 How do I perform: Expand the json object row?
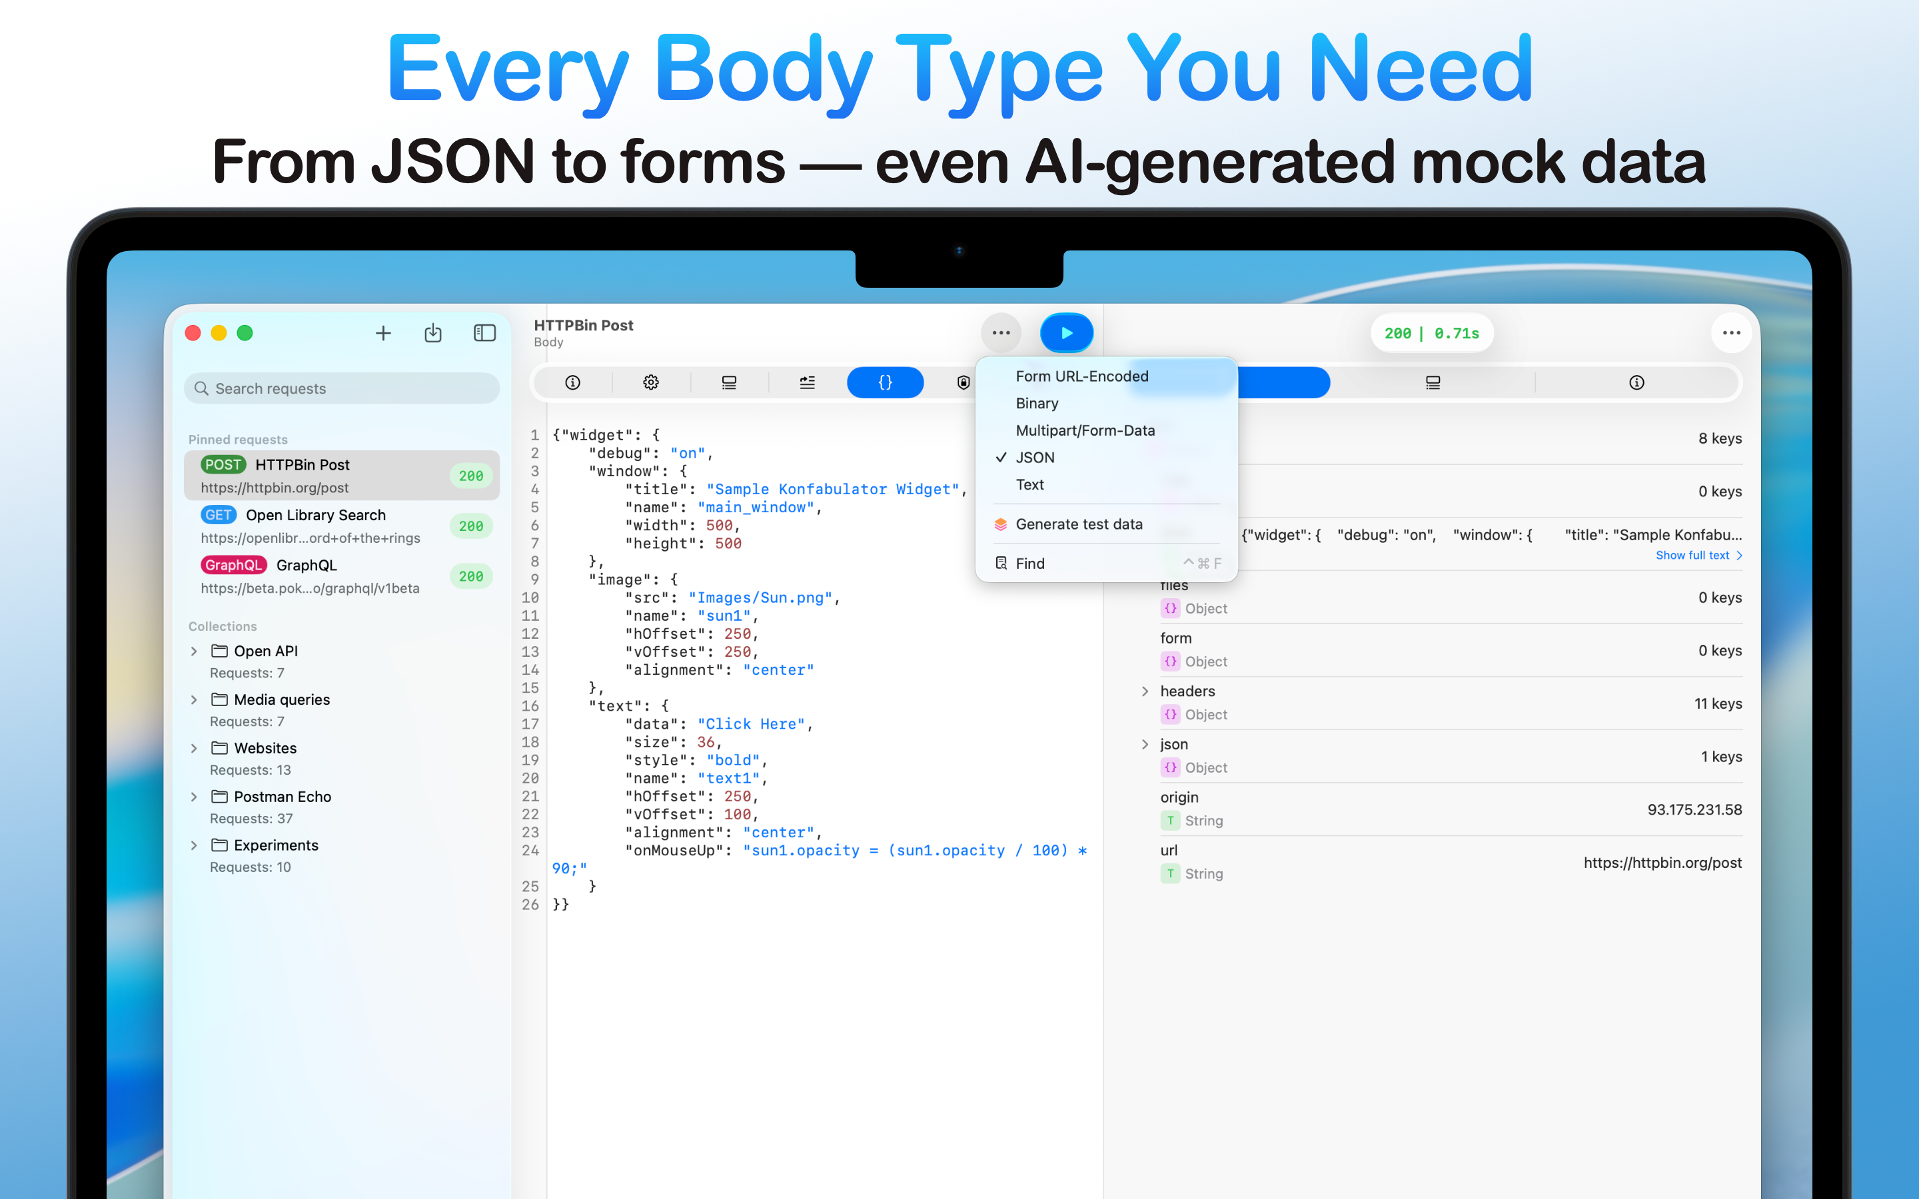click(1145, 745)
